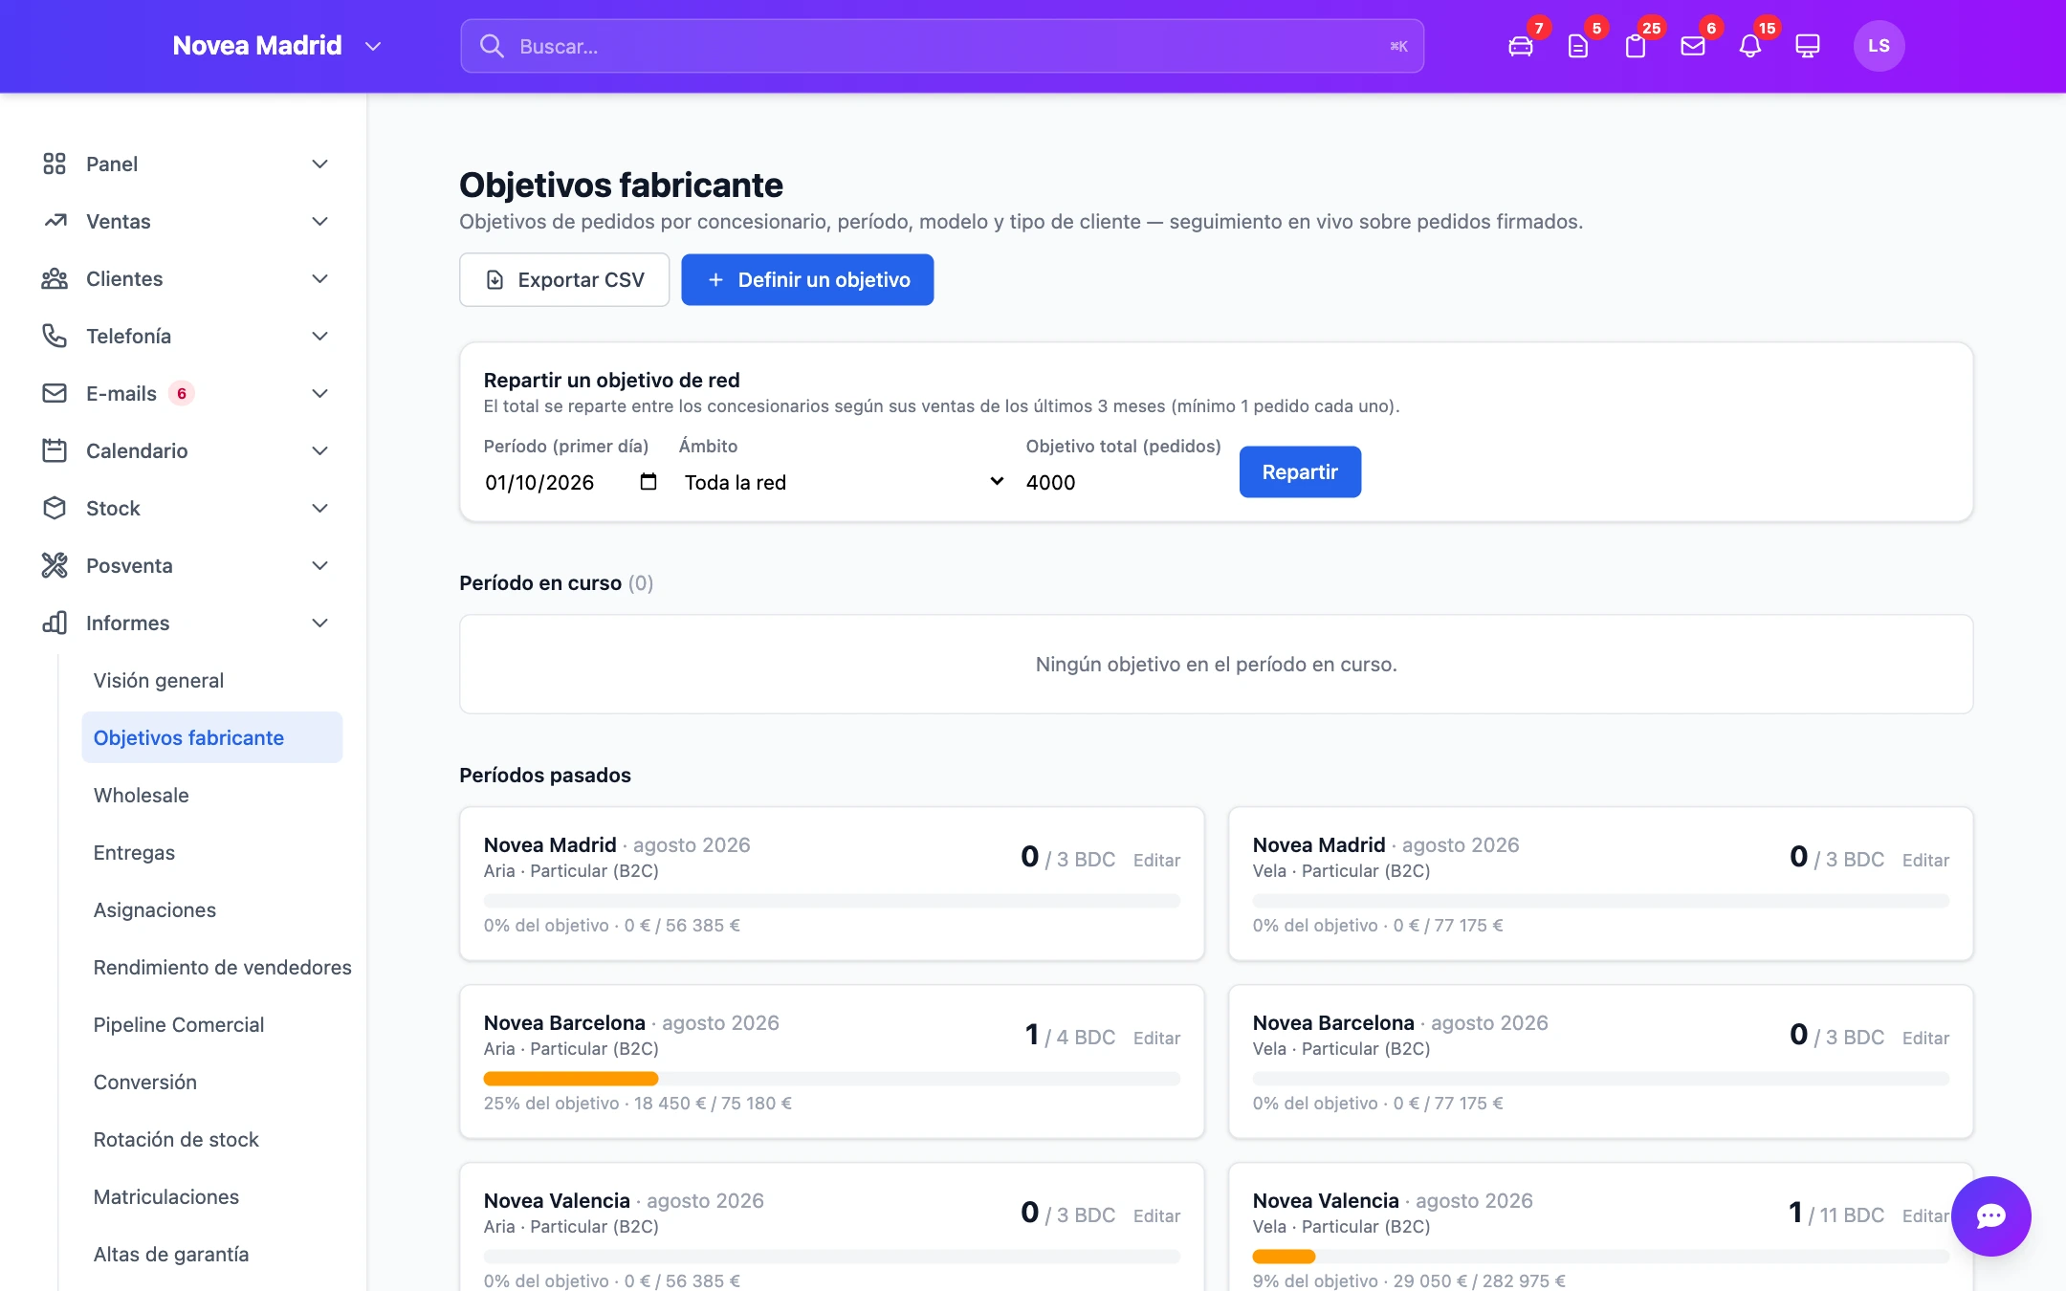Open the documents icon with badge 5
Viewport: 2066px width, 1291px height.
click(x=1578, y=46)
